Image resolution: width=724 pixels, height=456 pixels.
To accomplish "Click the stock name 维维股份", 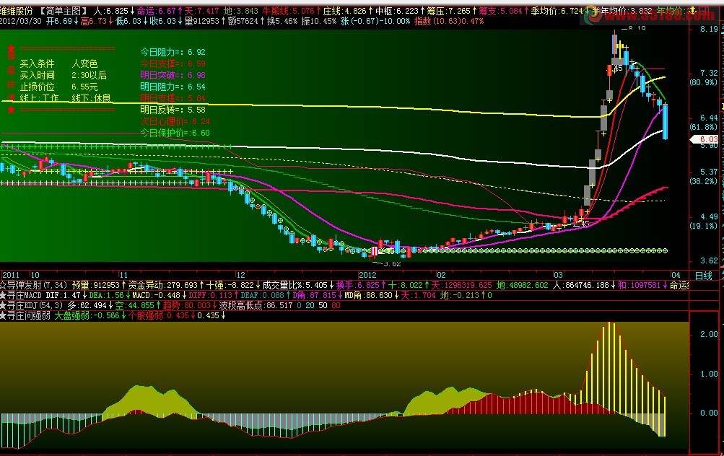I will (17, 11).
